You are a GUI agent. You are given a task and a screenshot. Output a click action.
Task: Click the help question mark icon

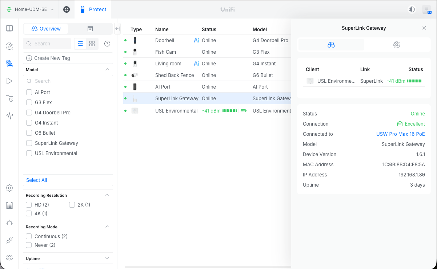[x=107, y=44]
